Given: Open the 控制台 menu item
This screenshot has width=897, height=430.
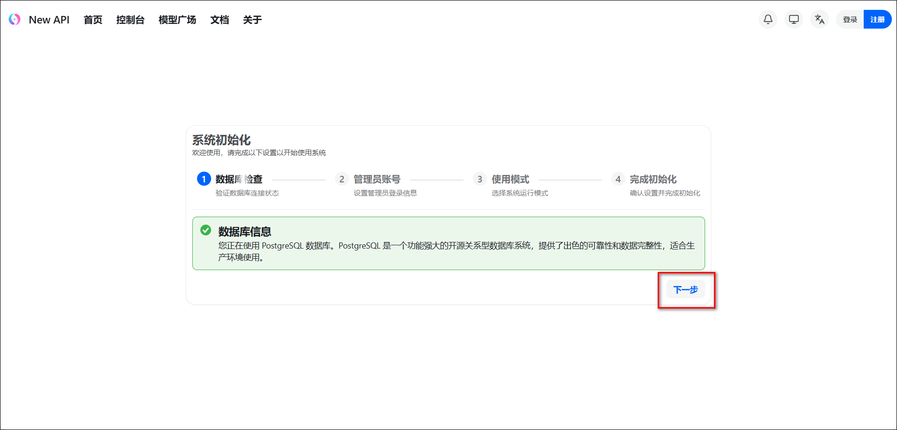Looking at the screenshot, I should coord(130,20).
